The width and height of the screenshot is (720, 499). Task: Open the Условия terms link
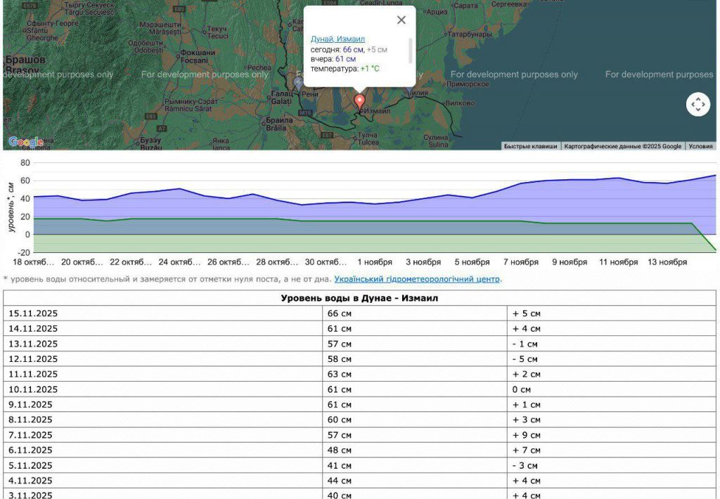point(700,146)
